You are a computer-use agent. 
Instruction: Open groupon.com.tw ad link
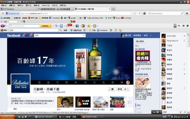142,76
